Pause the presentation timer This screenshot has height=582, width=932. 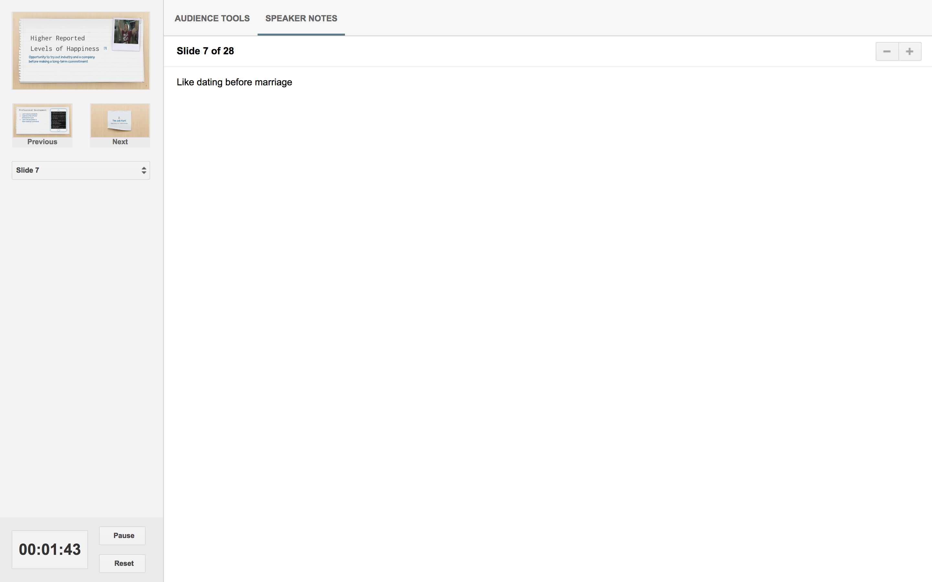(x=122, y=535)
